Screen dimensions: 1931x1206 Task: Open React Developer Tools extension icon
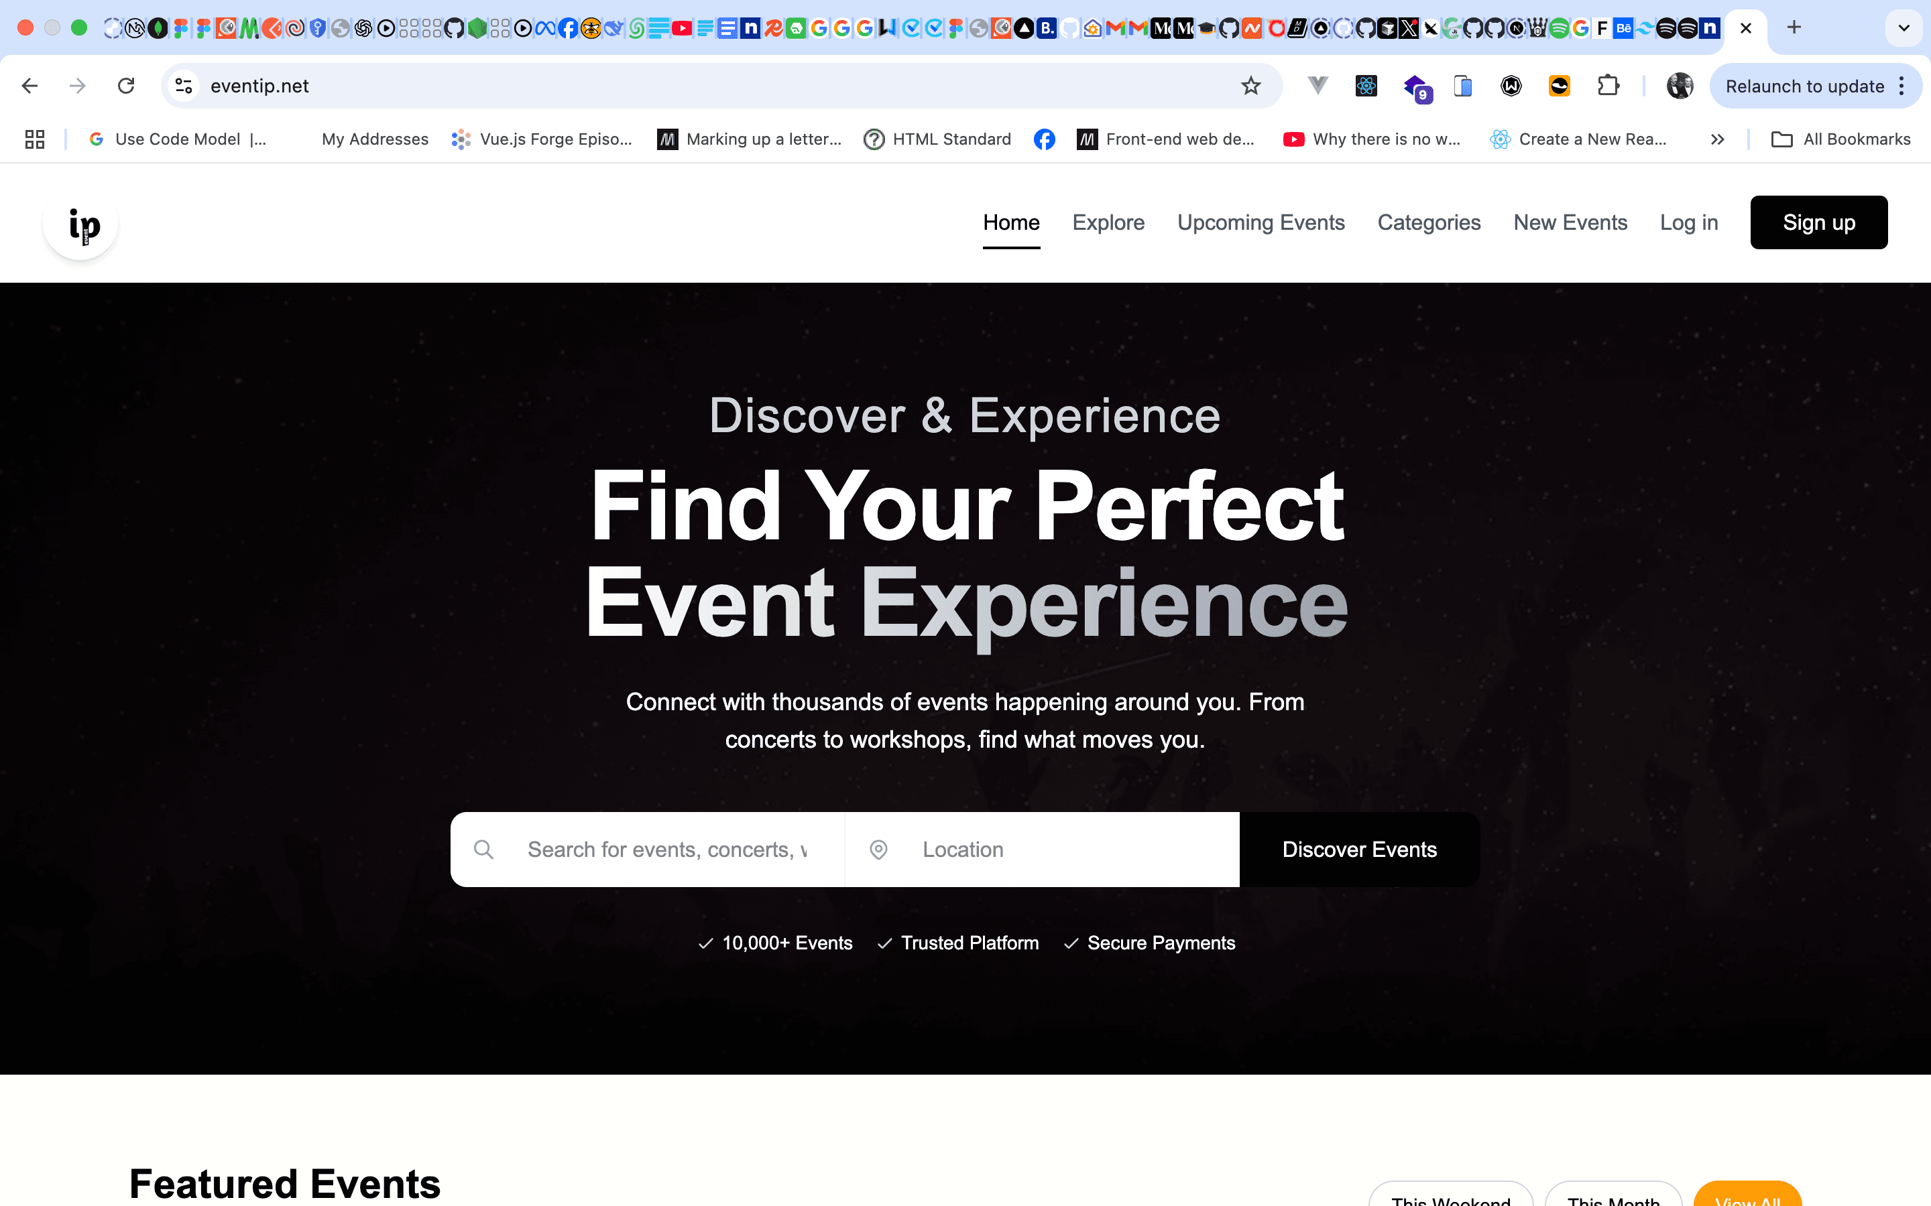[1366, 86]
